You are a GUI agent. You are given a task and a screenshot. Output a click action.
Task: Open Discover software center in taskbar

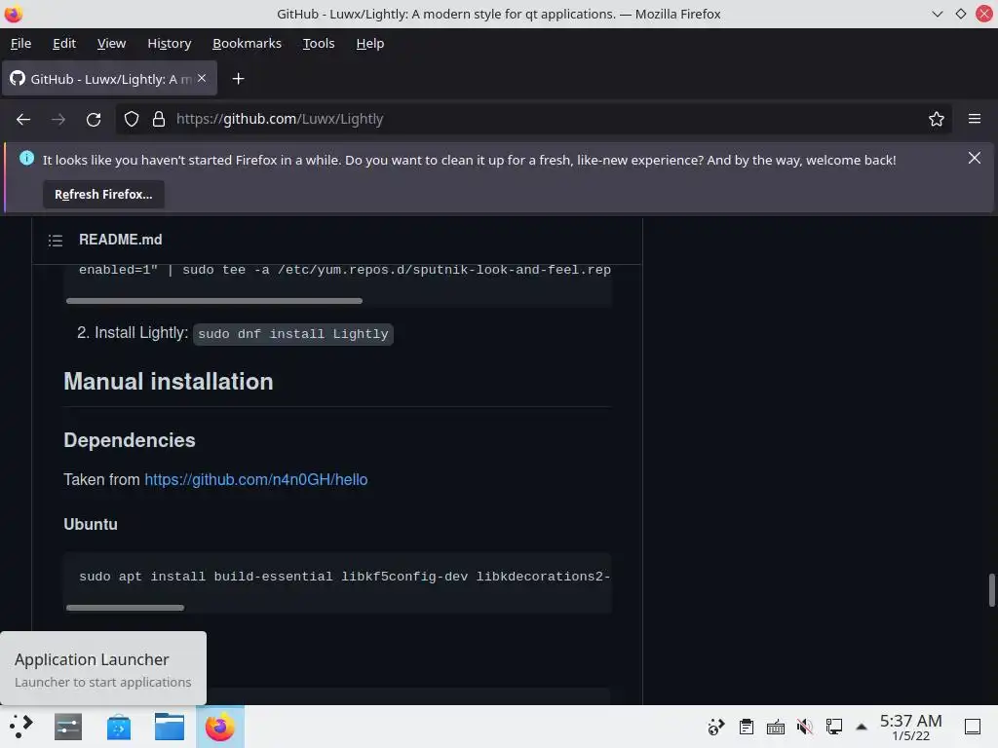coord(119,727)
